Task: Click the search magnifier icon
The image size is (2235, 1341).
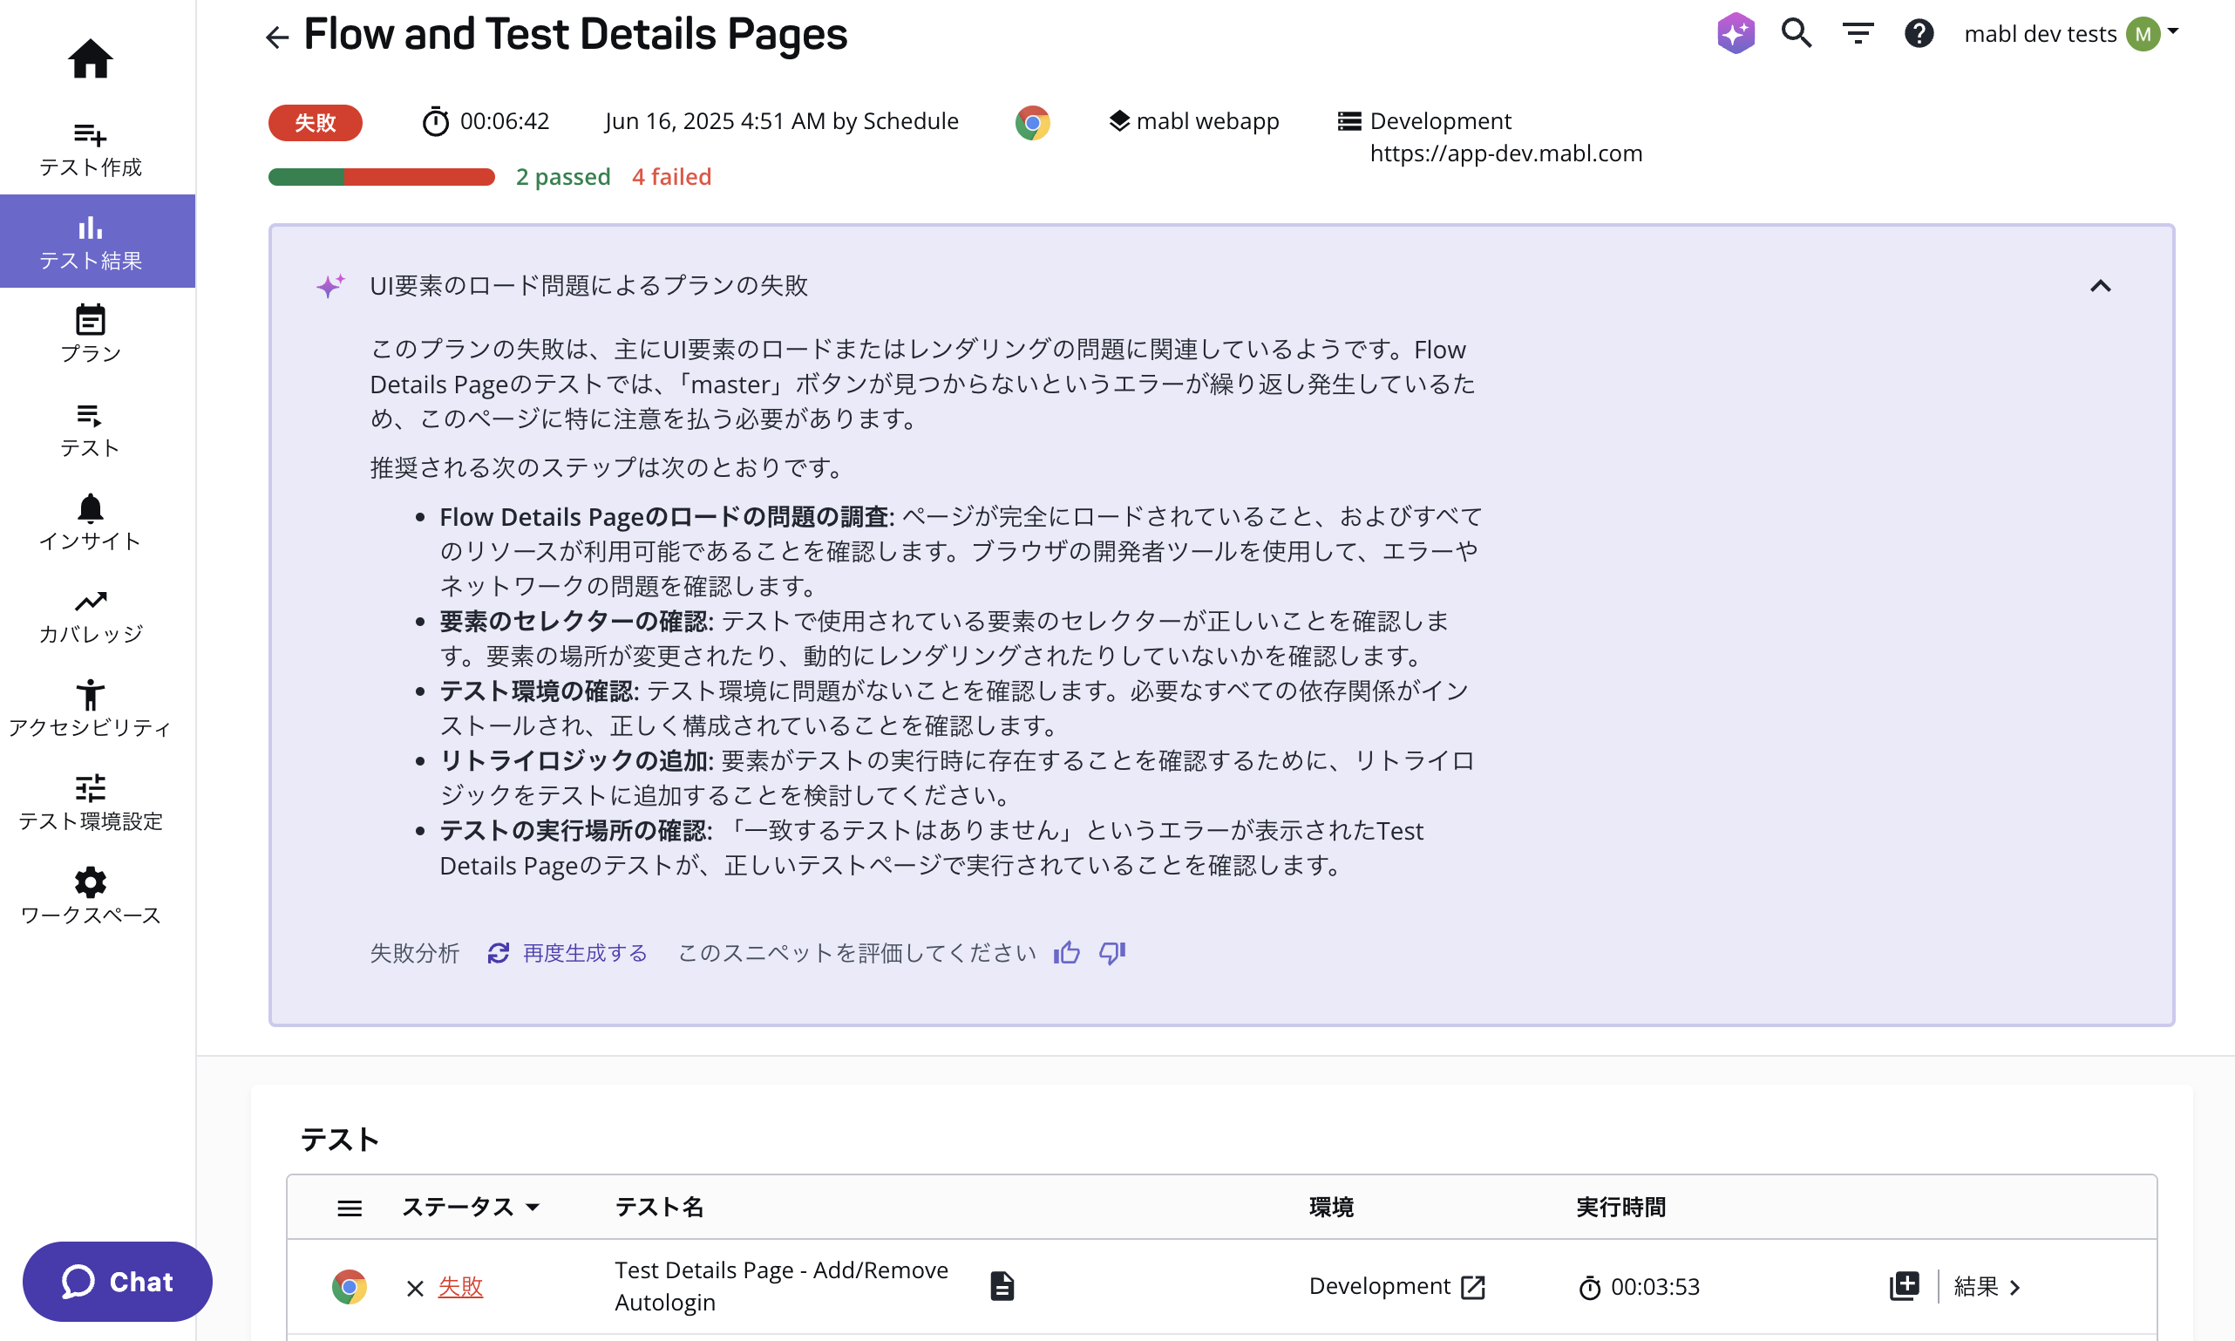Action: click(1797, 33)
